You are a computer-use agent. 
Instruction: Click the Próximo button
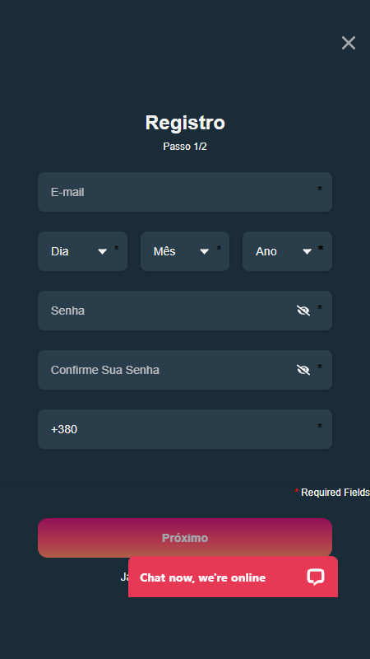point(185,538)
